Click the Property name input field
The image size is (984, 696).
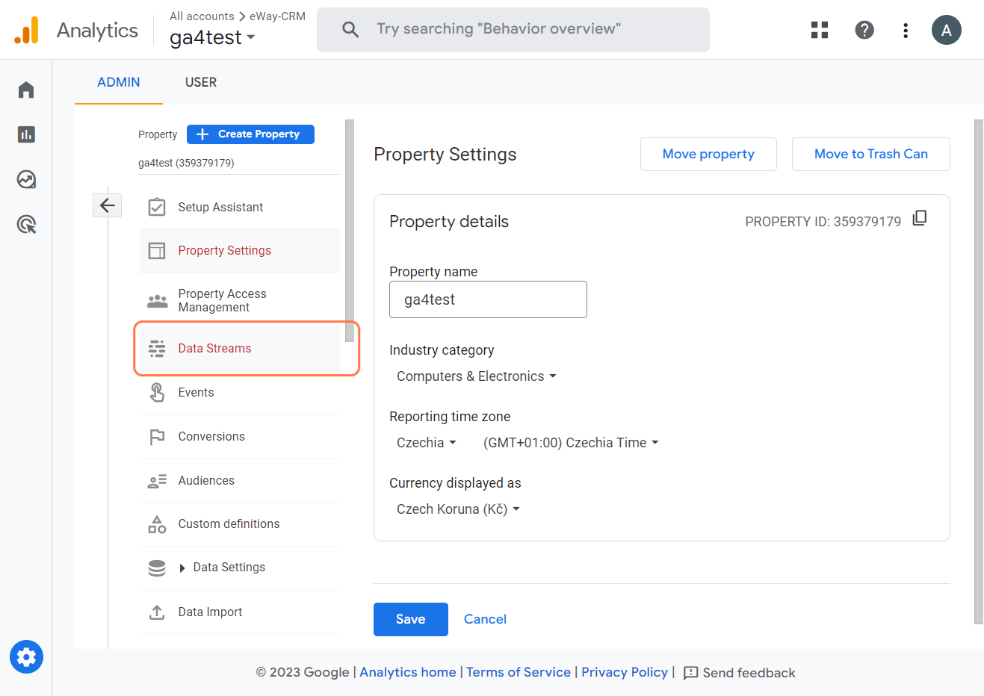point(488,299)
